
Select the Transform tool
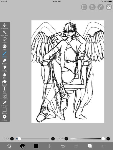point(4,26)
